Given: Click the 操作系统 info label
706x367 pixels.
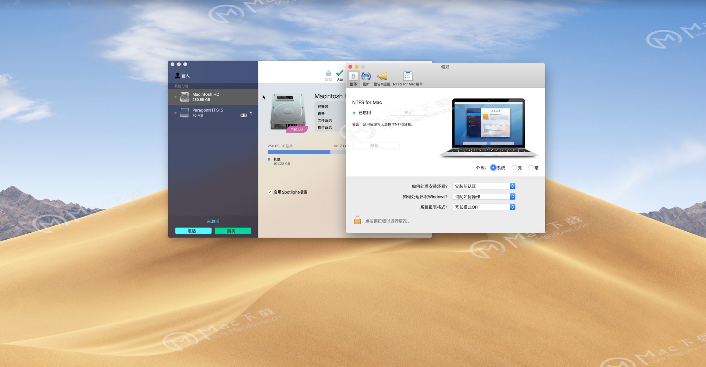Looking at the screenshot, I should [325, 127].
